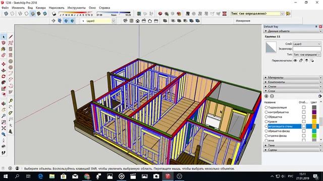Select the Scale tool
The width and height of the screenshot is (323, 181).
(4, 88)
